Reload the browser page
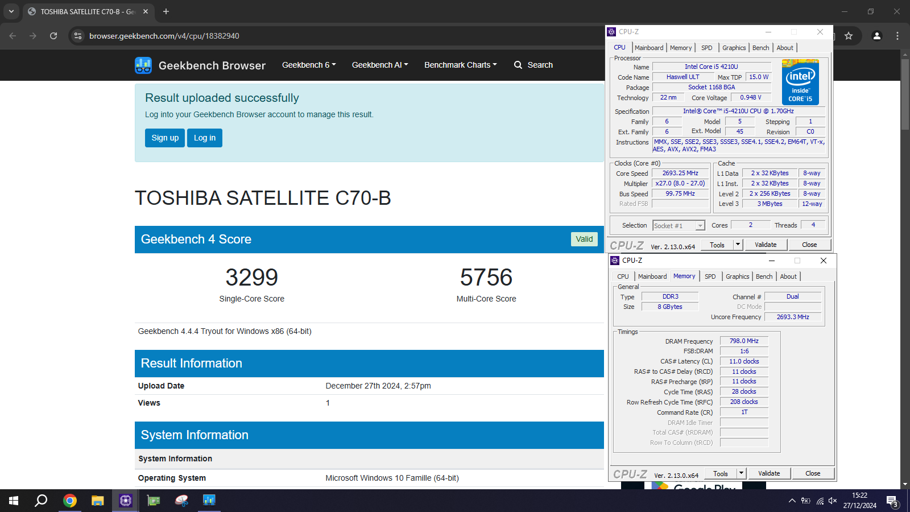Viewport: 910px width, 512px height. tap(53, 36)
